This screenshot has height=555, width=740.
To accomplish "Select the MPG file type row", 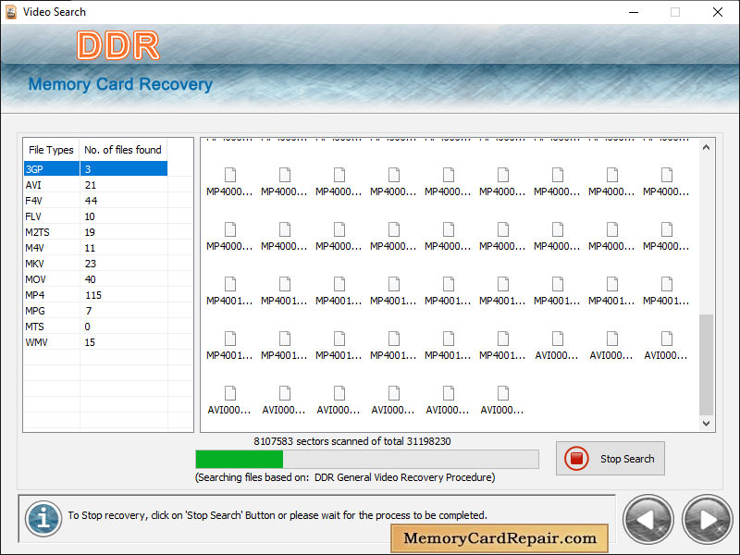I will 95,311.
